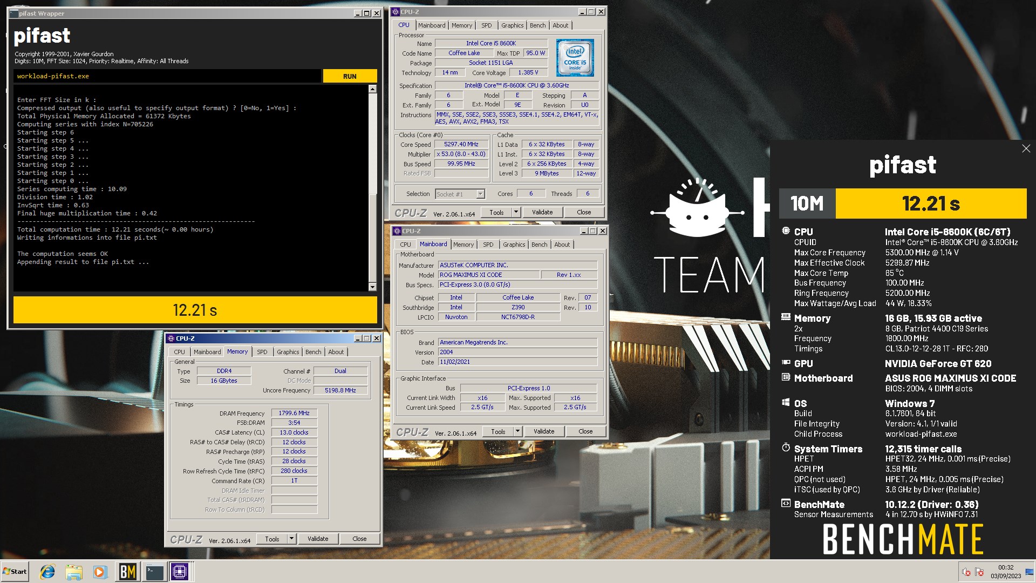Launch Windows Media Player from taskbar
This screenshot has width=1036, height=583.
[100, 572]
